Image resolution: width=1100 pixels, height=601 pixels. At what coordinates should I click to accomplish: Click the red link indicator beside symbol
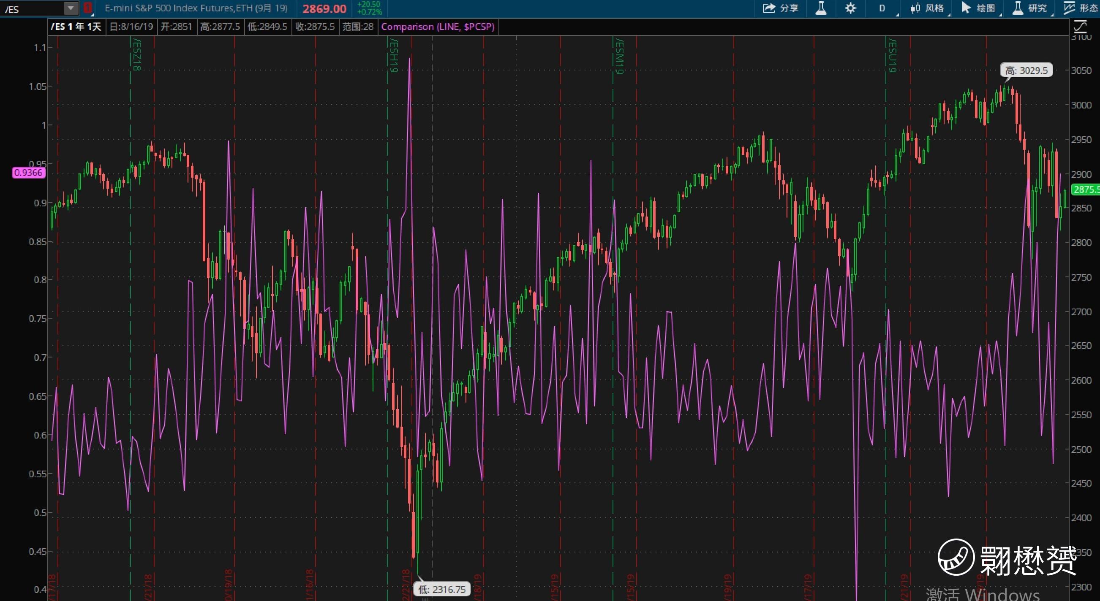(87, 8)
